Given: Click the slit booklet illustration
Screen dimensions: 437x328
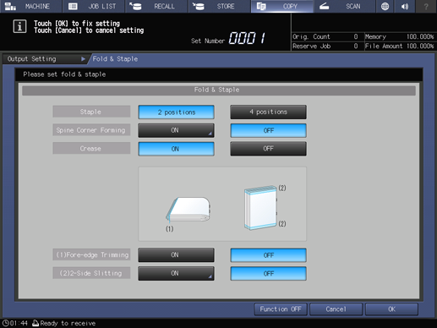Looking at the screenshot, I should (260, 207).
